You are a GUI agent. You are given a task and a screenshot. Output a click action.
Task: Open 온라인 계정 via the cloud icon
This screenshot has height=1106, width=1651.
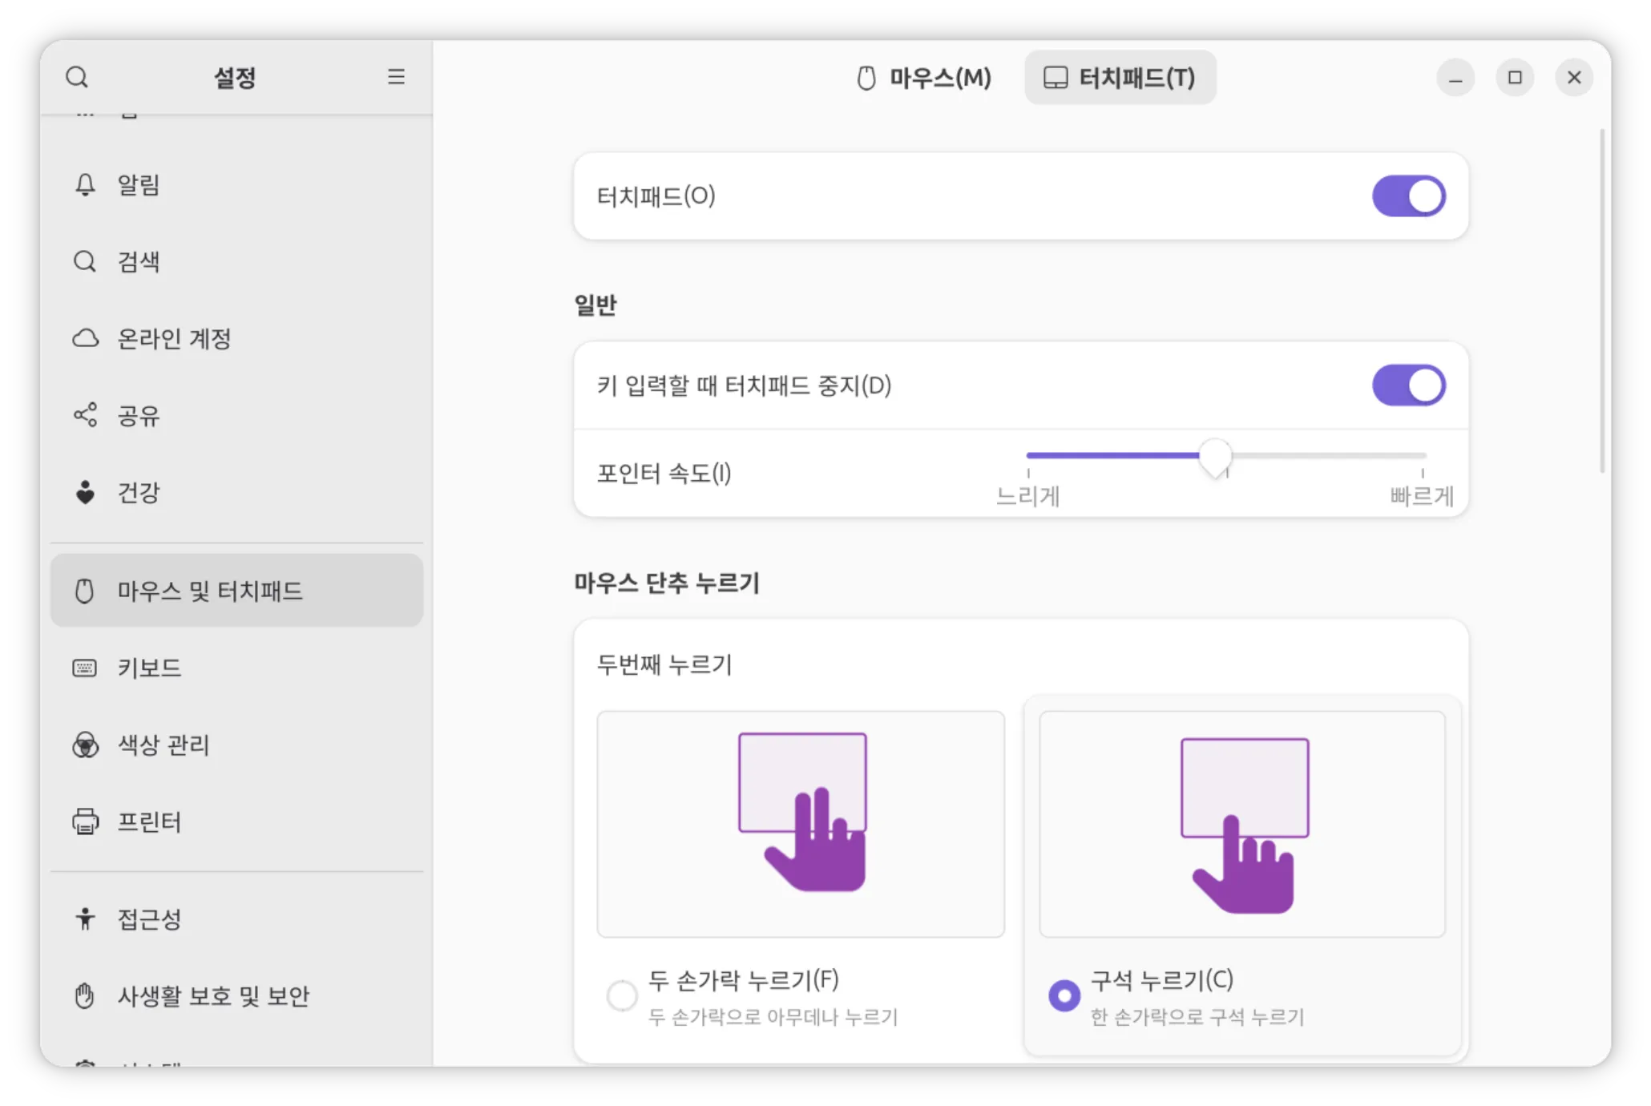[x=85, y=338]
